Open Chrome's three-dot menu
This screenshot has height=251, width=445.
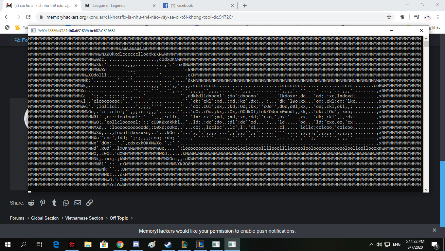[x=438, y=17]
